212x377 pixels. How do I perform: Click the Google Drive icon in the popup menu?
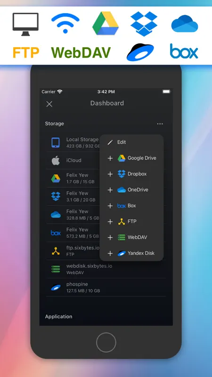click(122, 158)
